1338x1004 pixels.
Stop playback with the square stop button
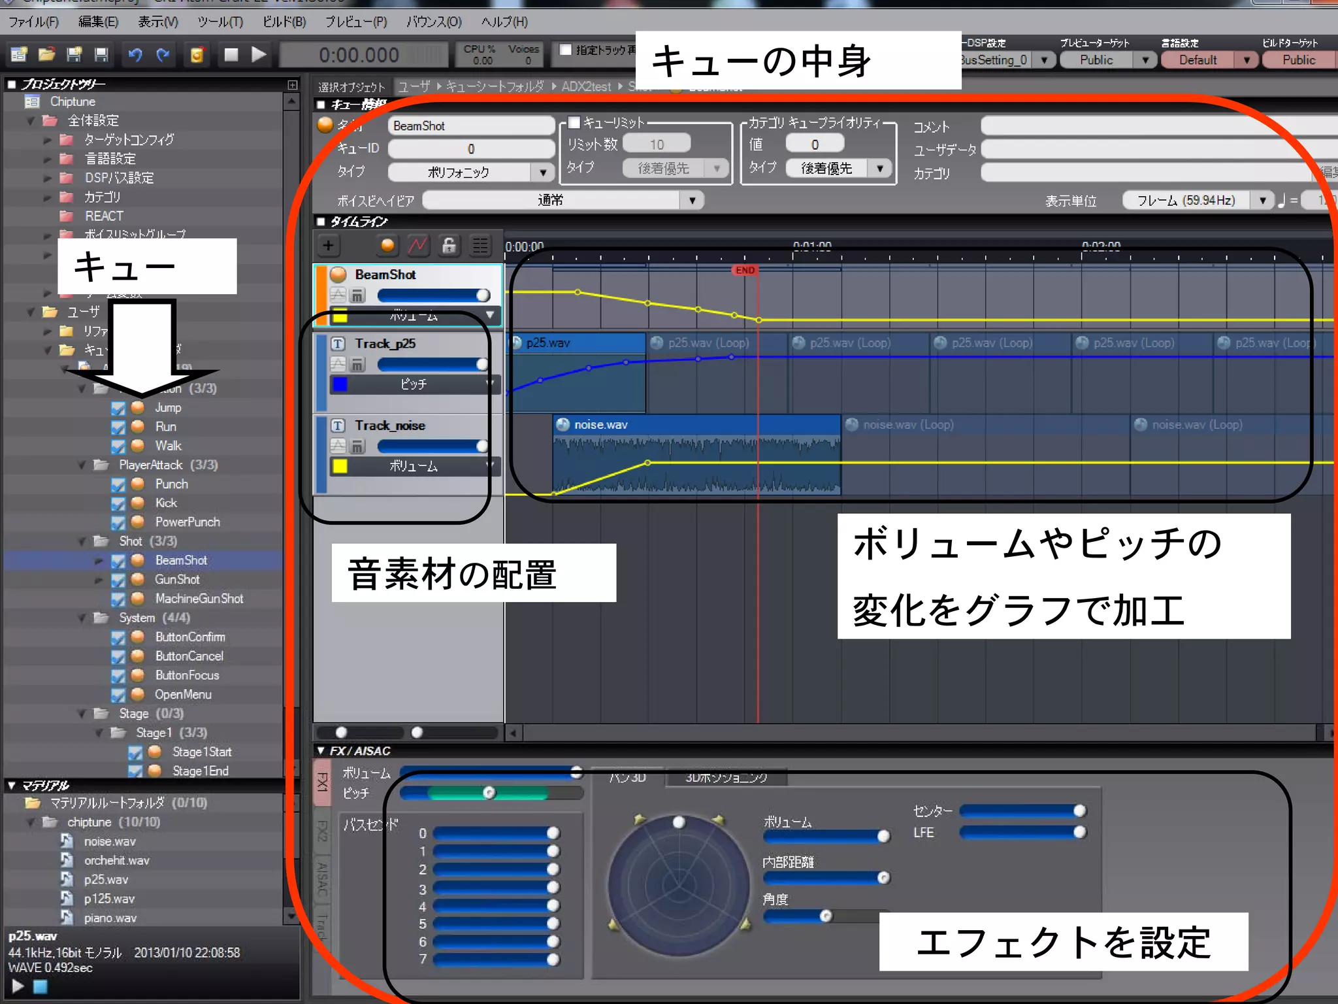pyautogui.click(x=231, y=55)
